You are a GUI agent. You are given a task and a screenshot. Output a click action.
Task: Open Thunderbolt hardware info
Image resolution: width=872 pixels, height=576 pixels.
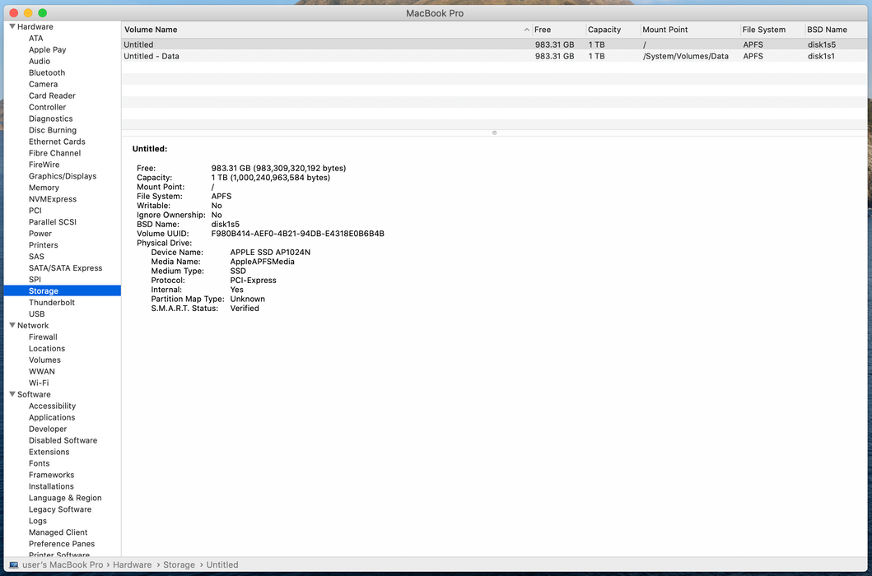tap(52, 303)
